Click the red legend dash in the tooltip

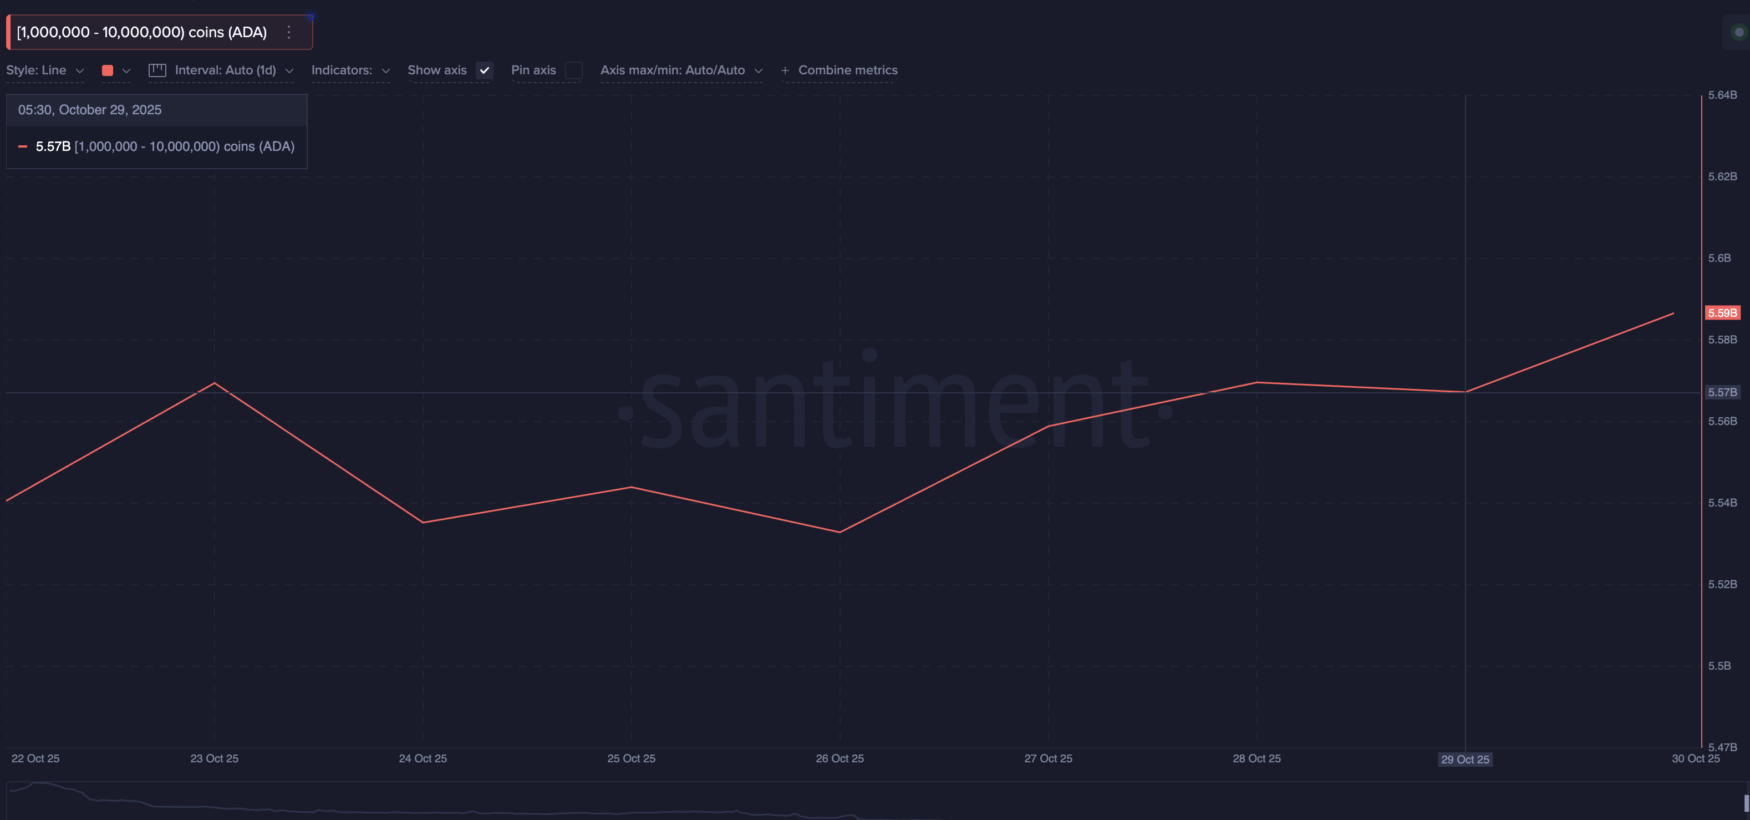(22, 146)
